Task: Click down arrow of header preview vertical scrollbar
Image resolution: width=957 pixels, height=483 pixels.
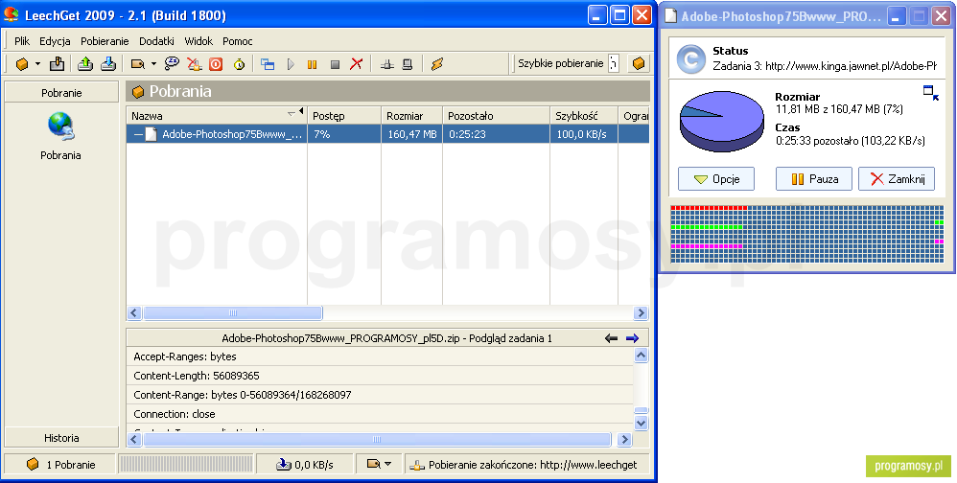Action: pos(641,422)
